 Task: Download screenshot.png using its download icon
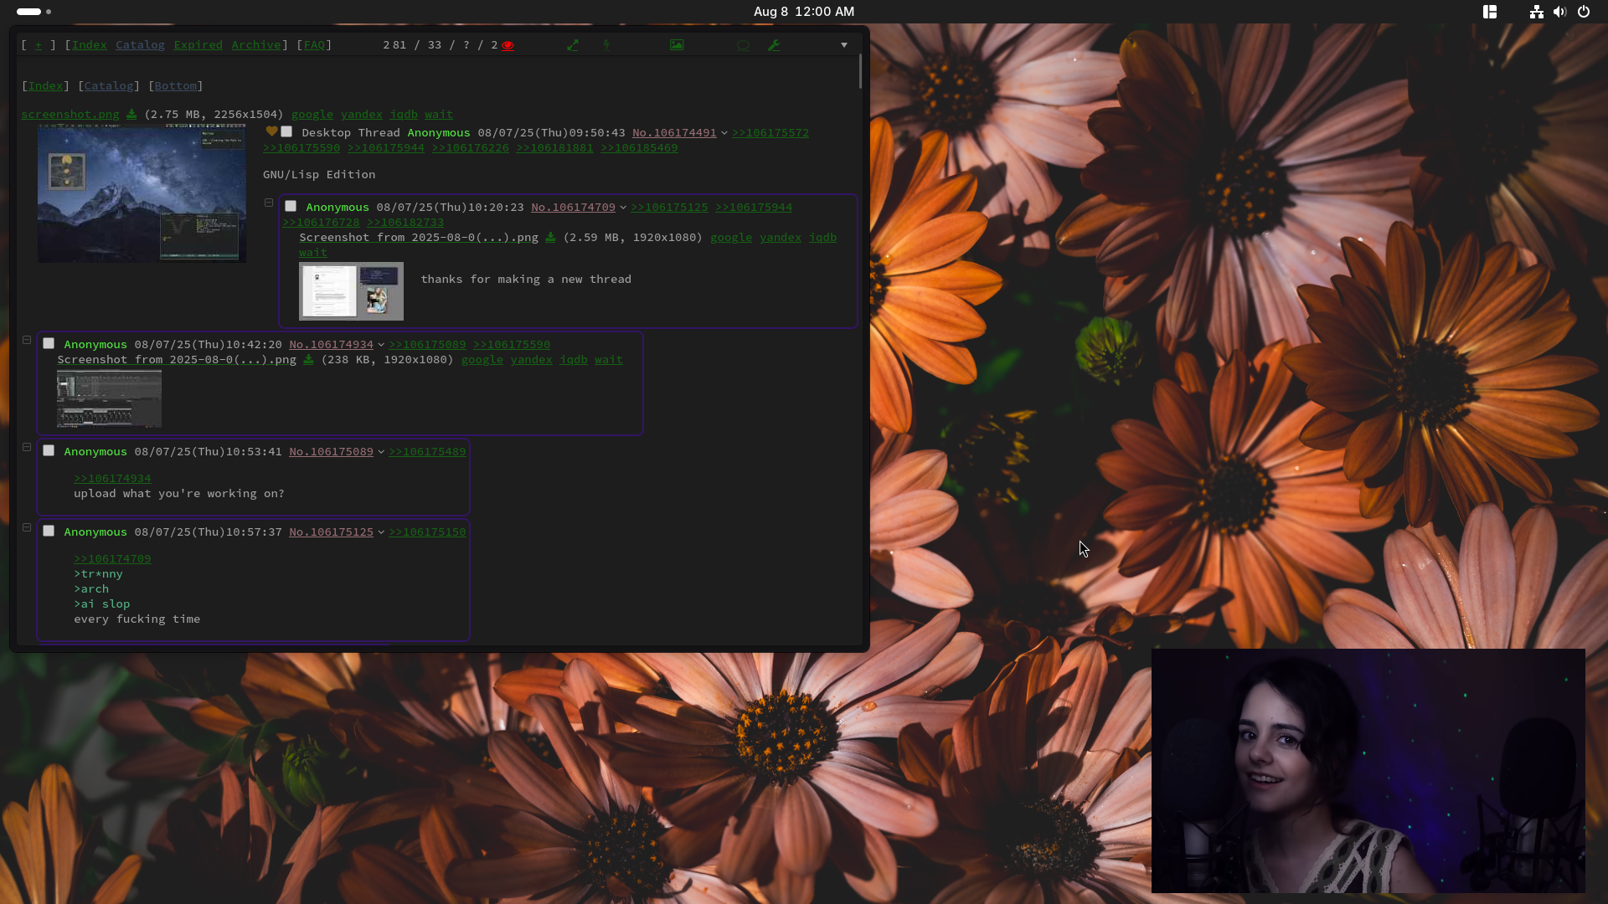click(x=131, y=114)
